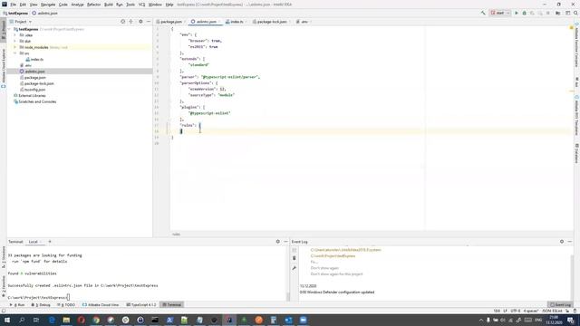This screenshot has width=580, height=326.
Task: Open the File menu
Action: coord(13,5)
